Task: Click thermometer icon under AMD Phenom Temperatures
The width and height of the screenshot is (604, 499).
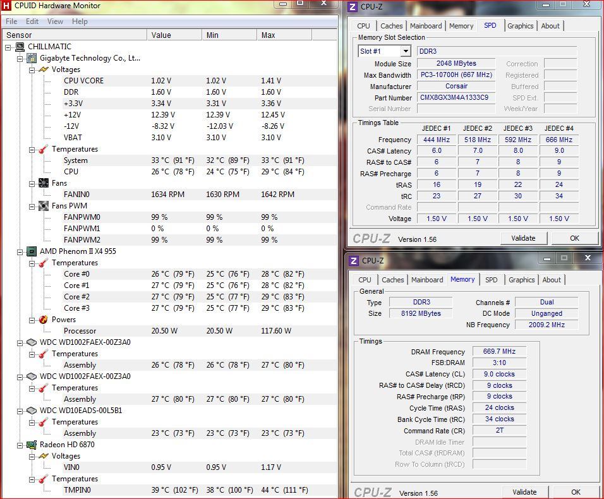Action: [44, 263]
